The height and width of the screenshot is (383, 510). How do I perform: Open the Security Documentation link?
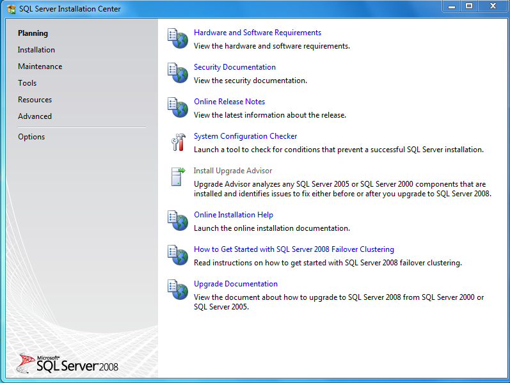tap(234, 67)
